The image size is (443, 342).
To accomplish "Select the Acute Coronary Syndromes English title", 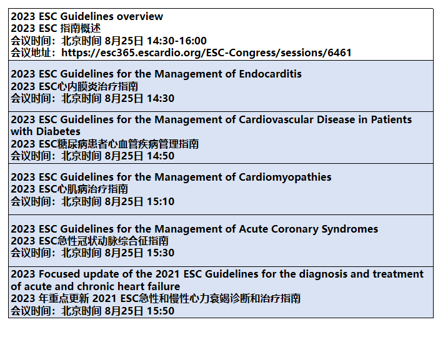I will point(194,229).
